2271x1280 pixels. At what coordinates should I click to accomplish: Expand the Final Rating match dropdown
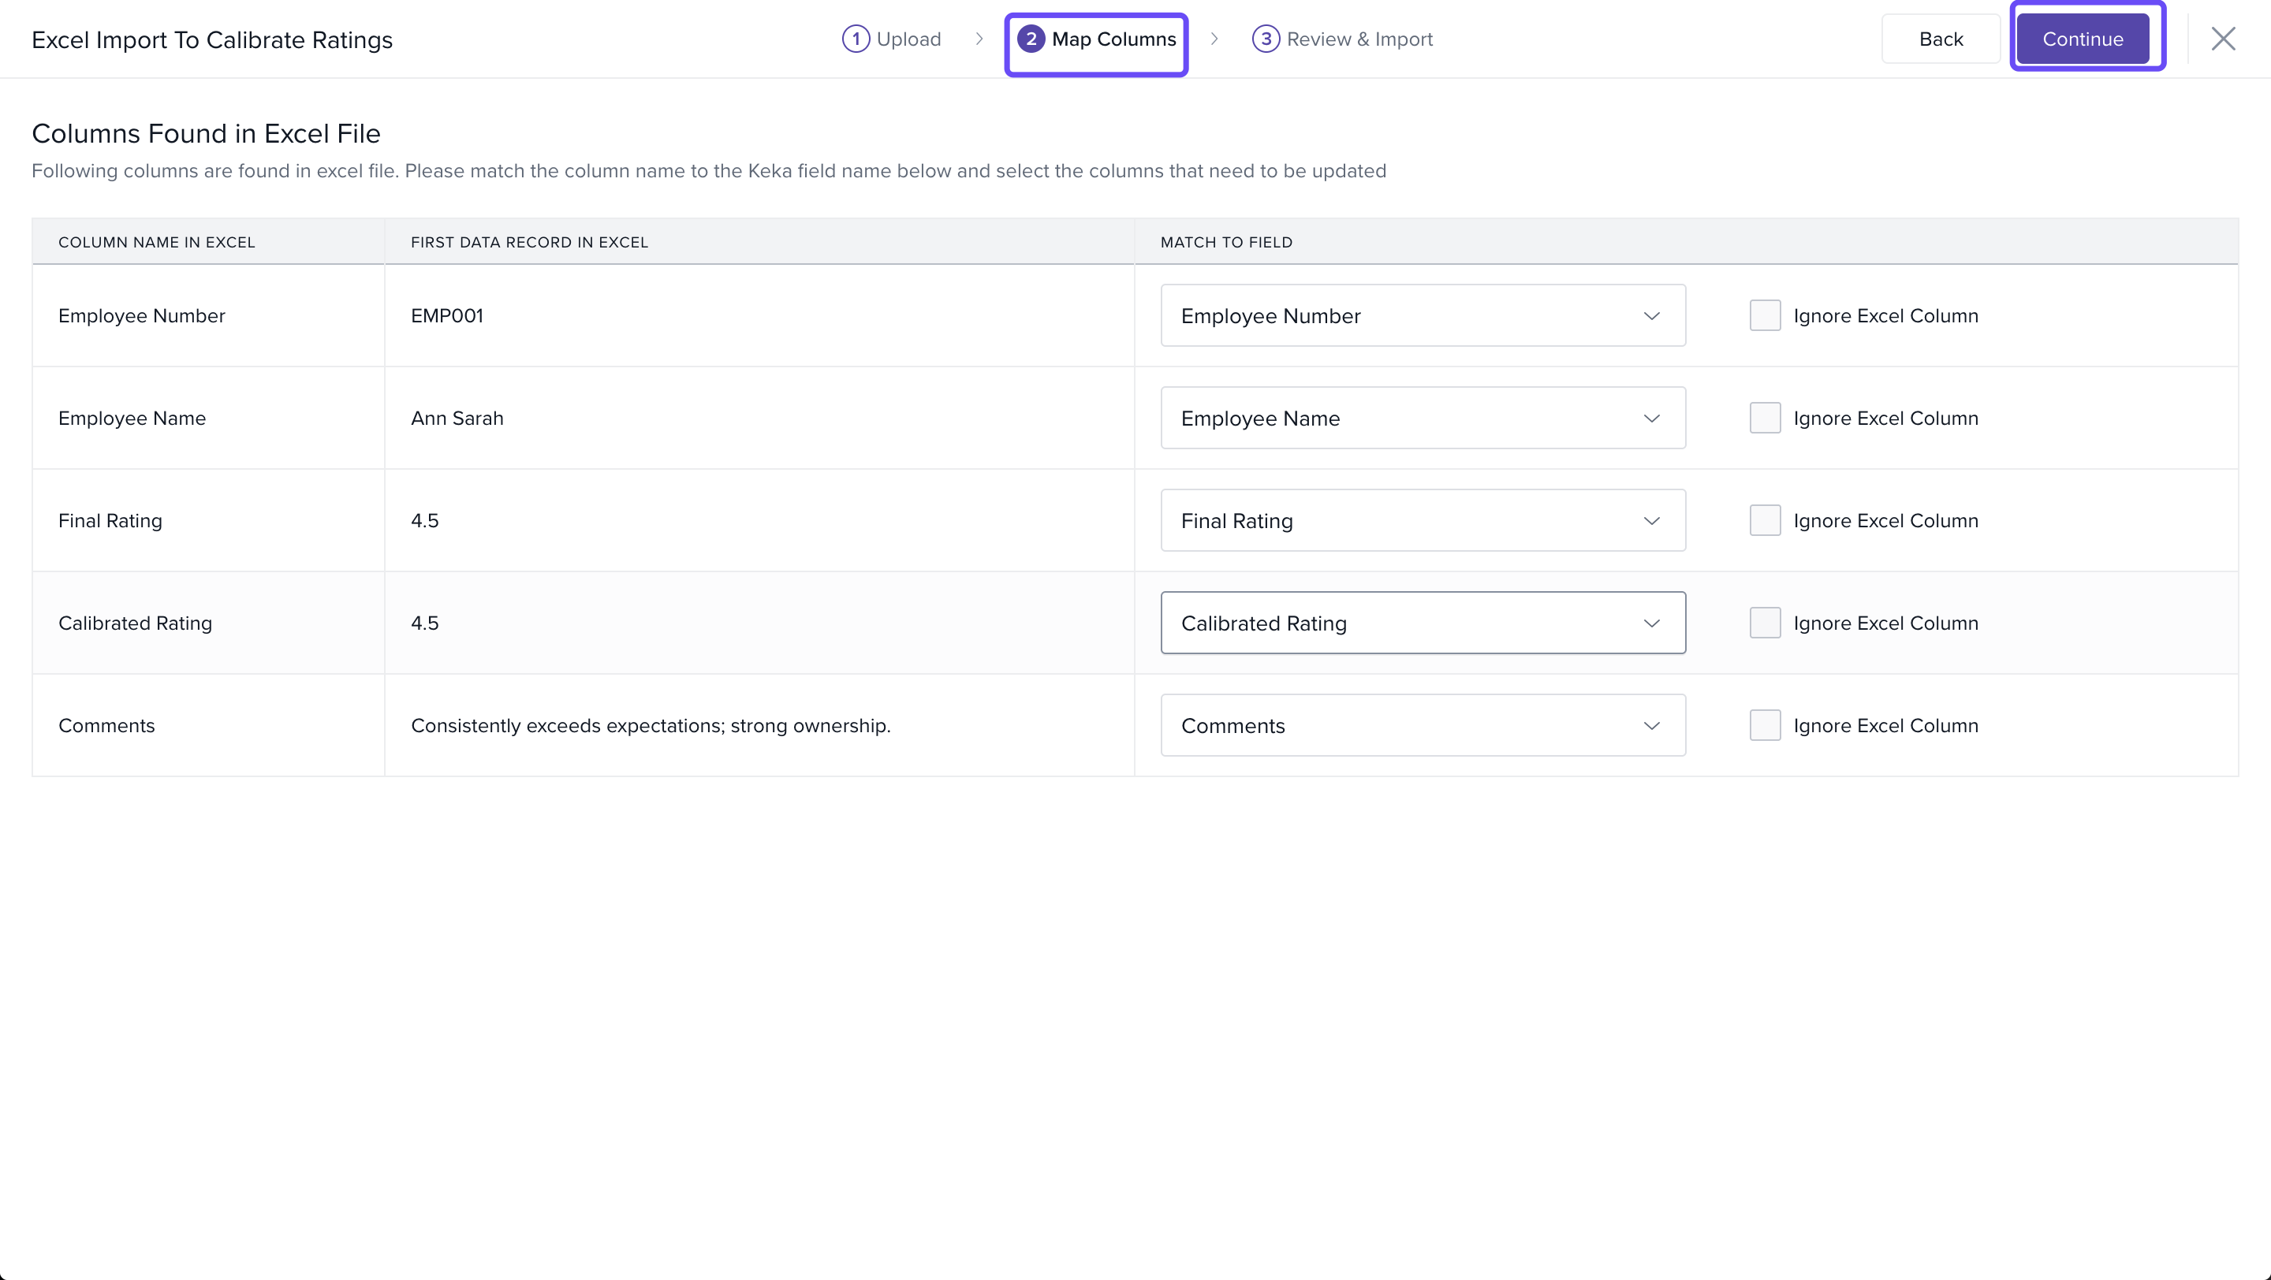(x=1422, y=521)
